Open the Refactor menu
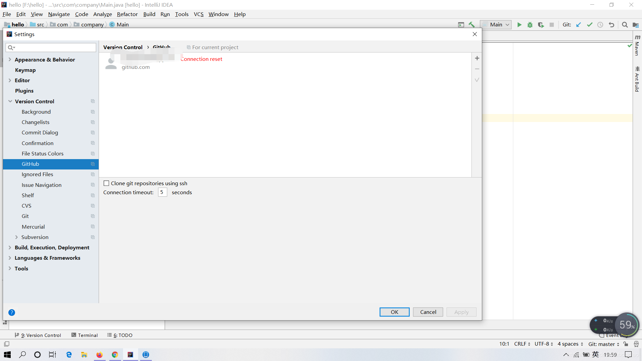Screen dimensions: 642x361 127,14
